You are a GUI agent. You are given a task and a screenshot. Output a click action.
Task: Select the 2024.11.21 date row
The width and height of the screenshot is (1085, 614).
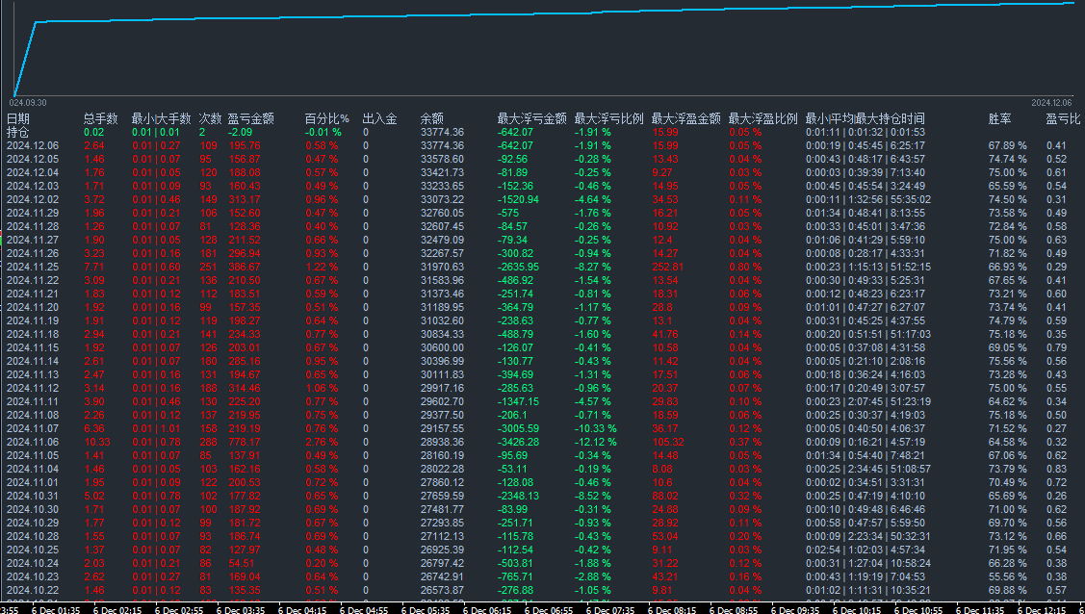[33, 294]
